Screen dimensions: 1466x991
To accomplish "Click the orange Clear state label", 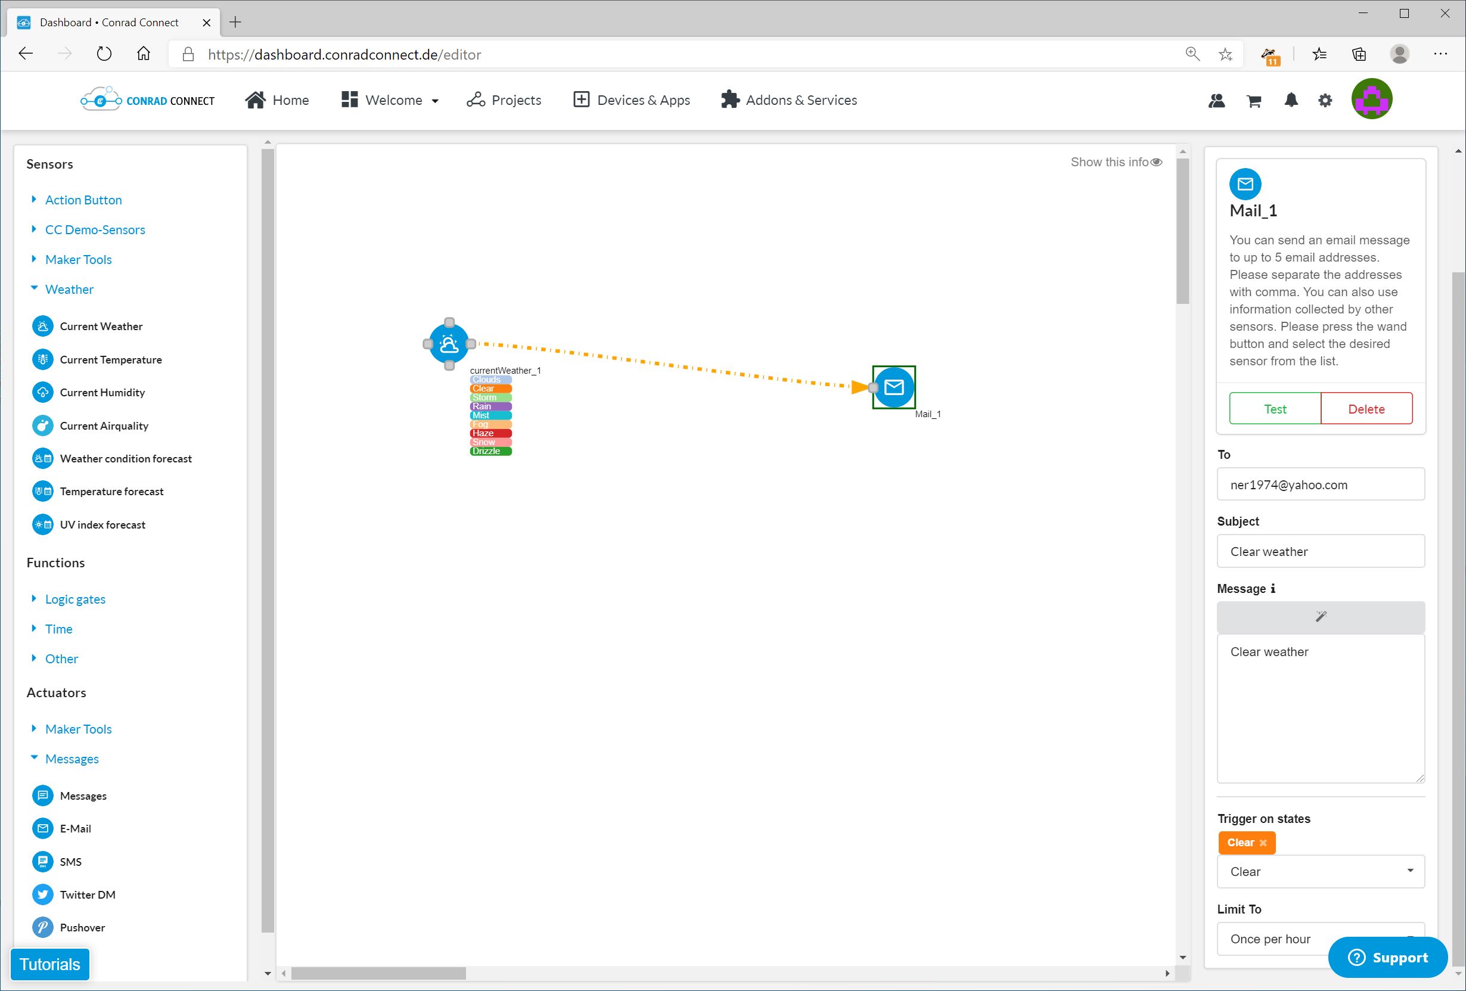I will click(490, 389).
